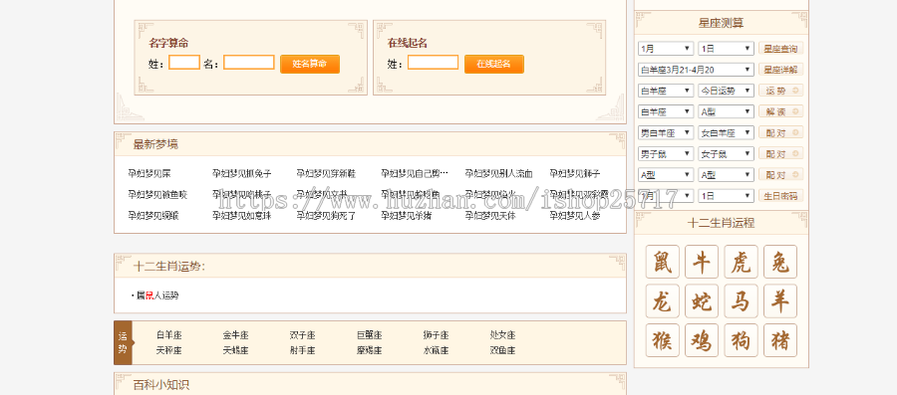Screen dimensions: 897x395
Task: Open the 猪 (Pig) zodiac fortune
Action: pyautogui.click(x=780, y=340)
